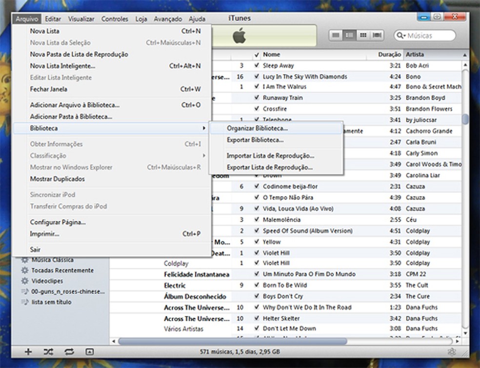Select simple List view
The width and height of the screenshot is (480, 368).
336,35
